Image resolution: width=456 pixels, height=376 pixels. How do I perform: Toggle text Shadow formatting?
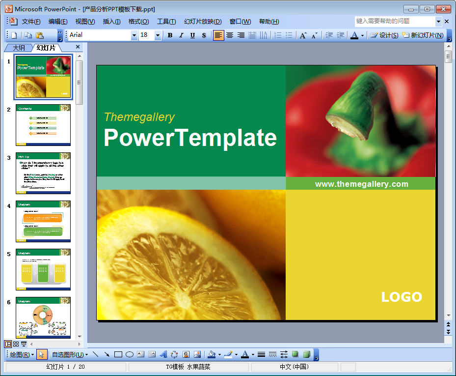[x=204, y=35]
